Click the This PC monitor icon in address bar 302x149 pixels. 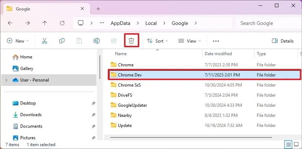(x=81, y=23)
